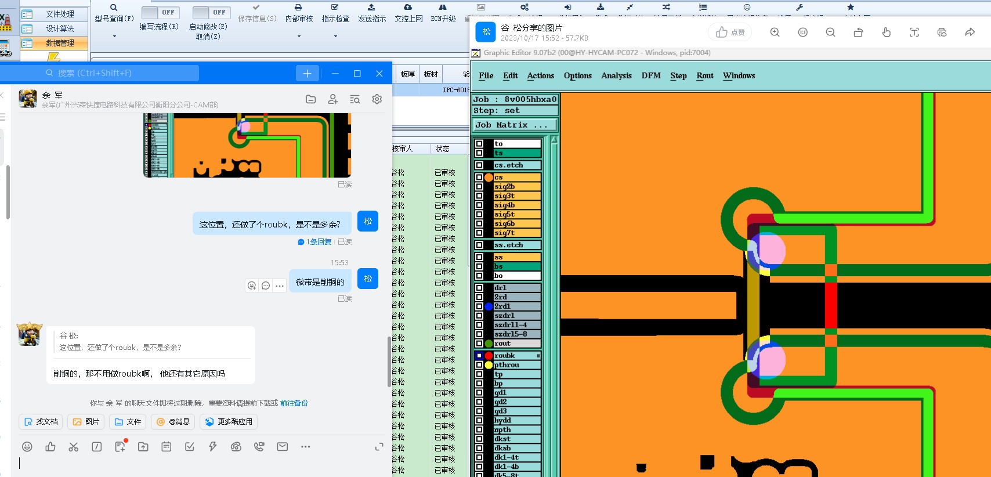This screenshot has width=991, height=477.
Task: Toggle the checkbox for layer roubk
Action: point(479,356)
